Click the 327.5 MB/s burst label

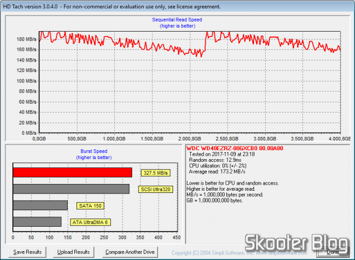click(x=155, y=173)
